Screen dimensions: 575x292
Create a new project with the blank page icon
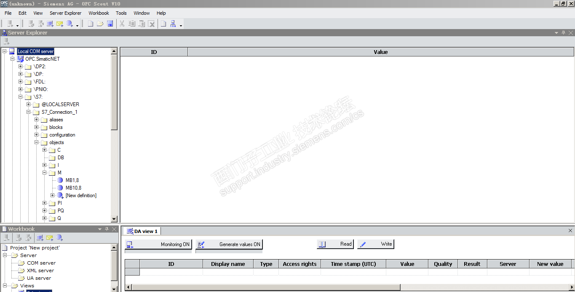[91, 24]
